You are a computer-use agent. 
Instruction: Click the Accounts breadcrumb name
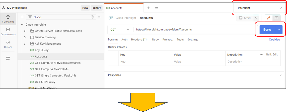pos(147,18)
